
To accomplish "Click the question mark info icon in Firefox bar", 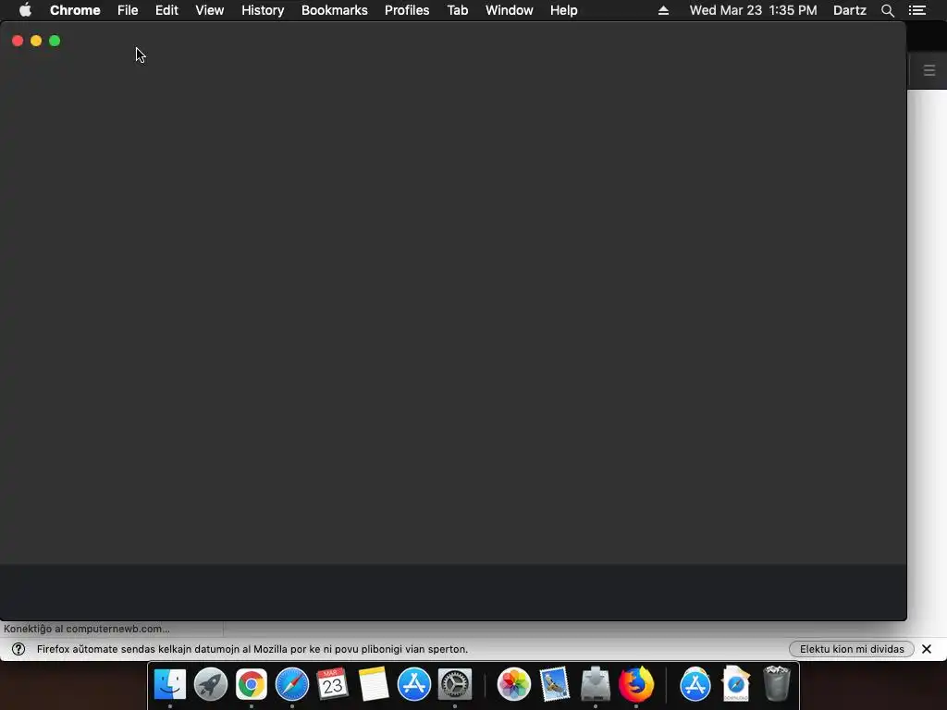I will pos(18,649).
